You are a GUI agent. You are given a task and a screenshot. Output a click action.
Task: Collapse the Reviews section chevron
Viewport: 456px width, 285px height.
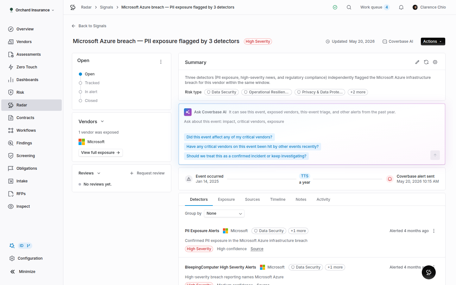(99, 173)
